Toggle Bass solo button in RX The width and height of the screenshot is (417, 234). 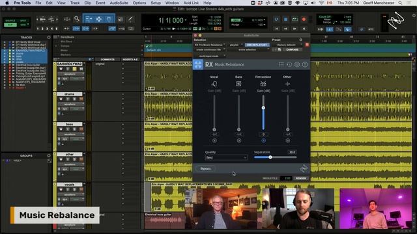pyautogui.click(x=239, y=140)
